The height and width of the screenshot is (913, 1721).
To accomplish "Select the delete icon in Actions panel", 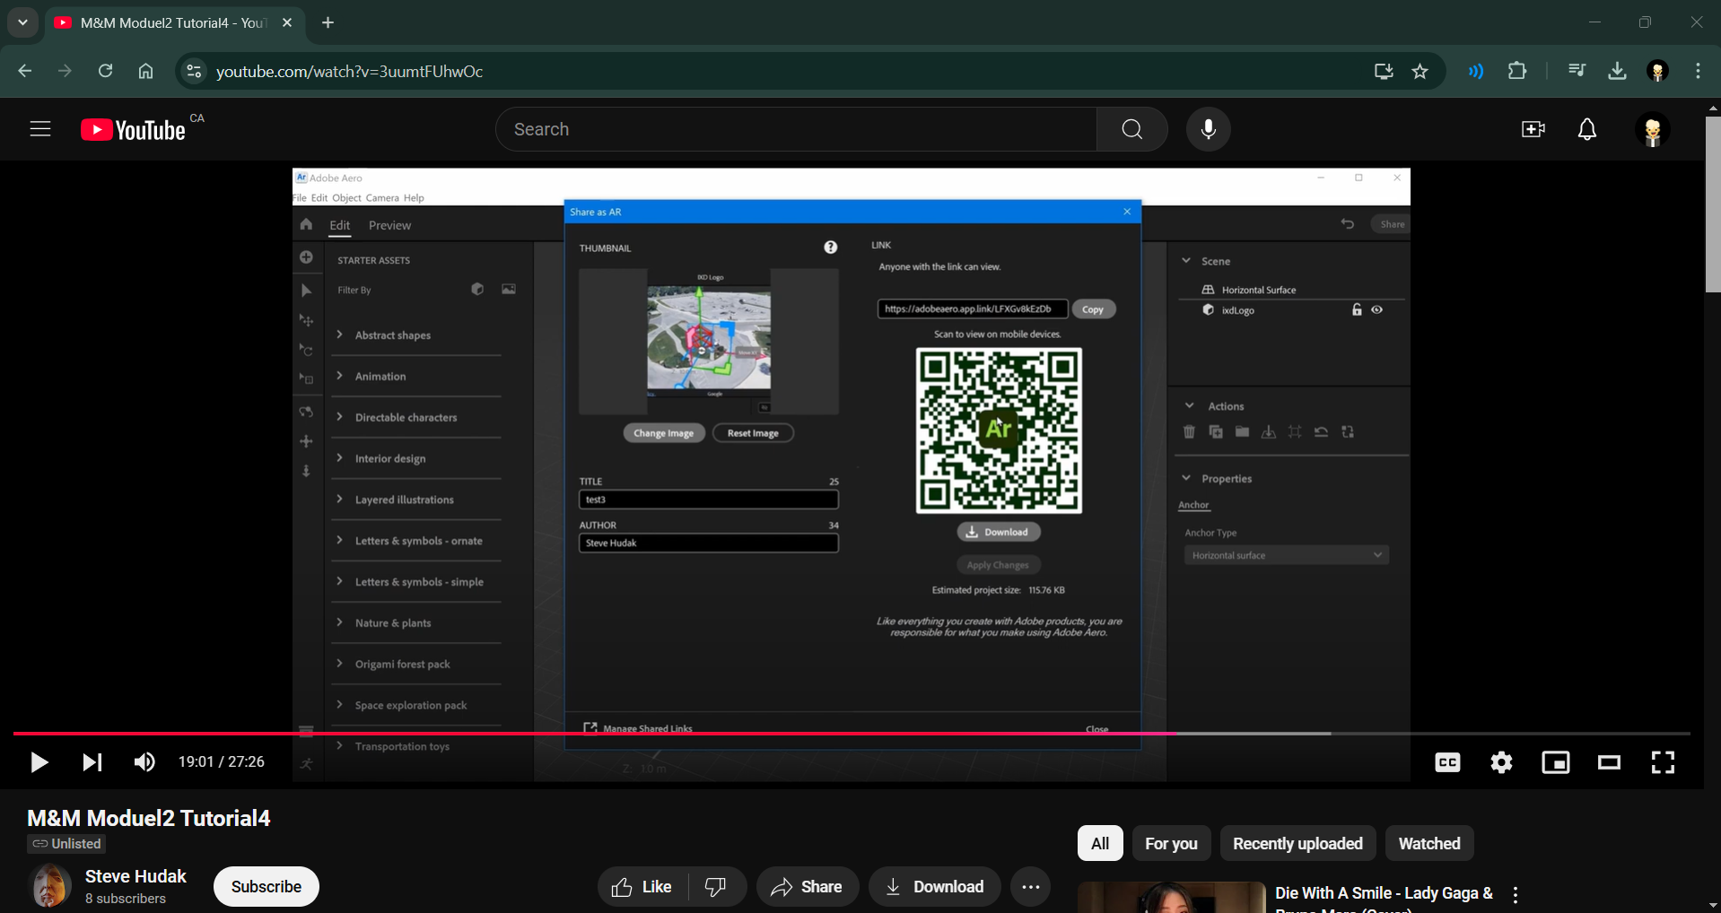I will (x=1189, y=431).
